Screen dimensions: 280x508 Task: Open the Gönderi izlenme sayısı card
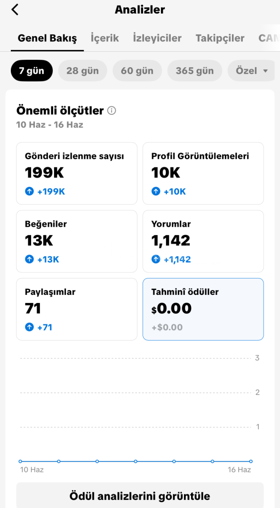coord(77,173)
